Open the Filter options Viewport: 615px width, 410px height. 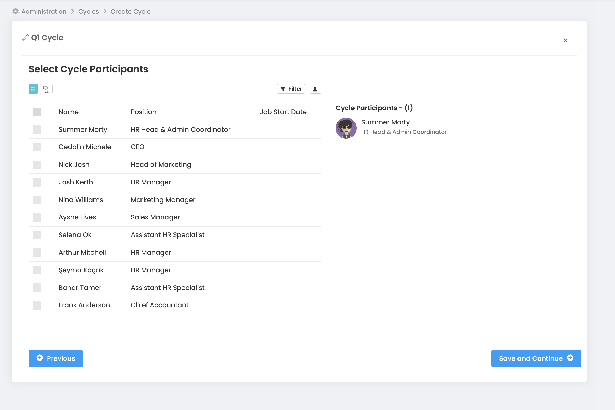pos(291,89)
